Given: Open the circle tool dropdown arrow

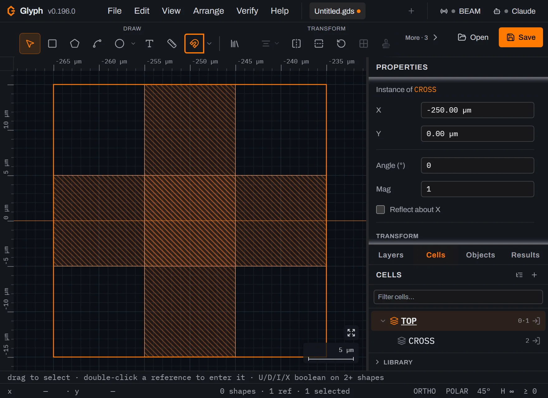Looking at the screenshot, I should (x=133, y=44).
